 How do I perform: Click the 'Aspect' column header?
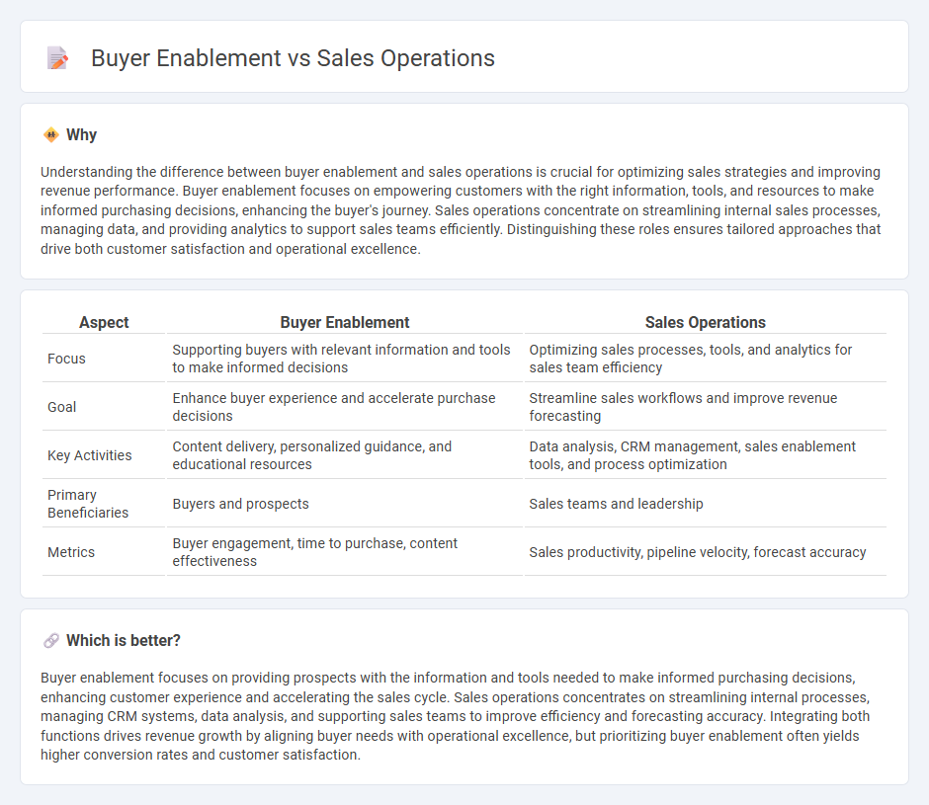[x=104, y=322]
